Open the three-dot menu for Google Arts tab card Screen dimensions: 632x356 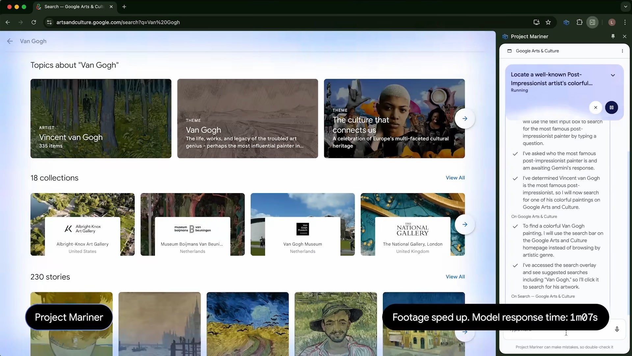(x=622, y=51)
